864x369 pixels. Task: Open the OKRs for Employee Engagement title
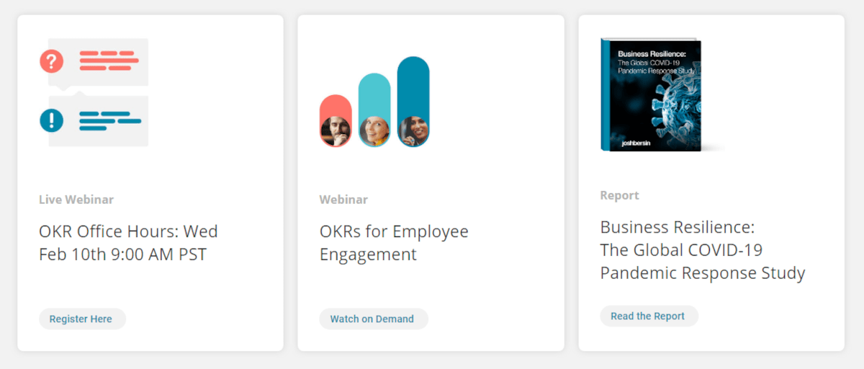coord(394,243)
